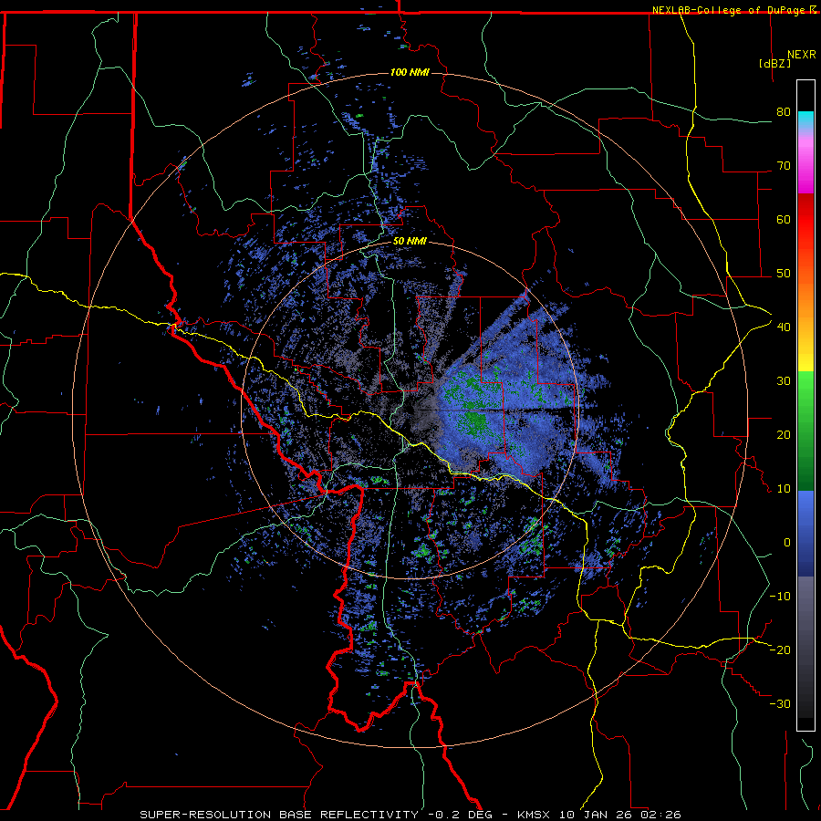Click the 0 value on the dBZ scale

click(x=787, y=543)
